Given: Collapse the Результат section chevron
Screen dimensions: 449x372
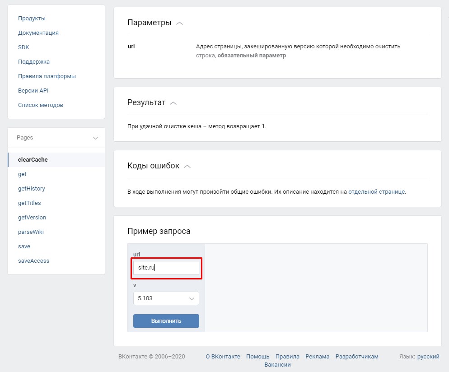Looking at the screenshot, I should (x=173, y=103).
